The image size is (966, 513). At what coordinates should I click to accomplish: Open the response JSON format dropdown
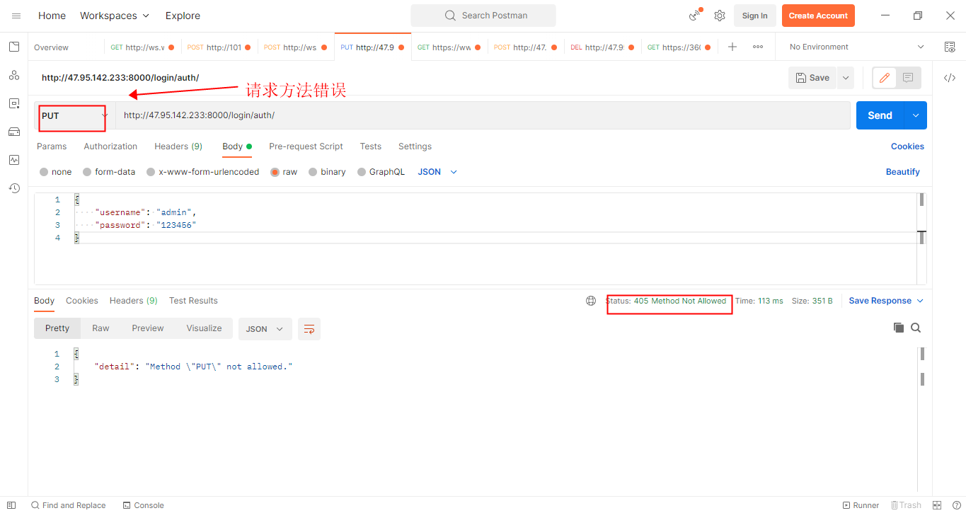pyautogui.click(x=265, y=329)
